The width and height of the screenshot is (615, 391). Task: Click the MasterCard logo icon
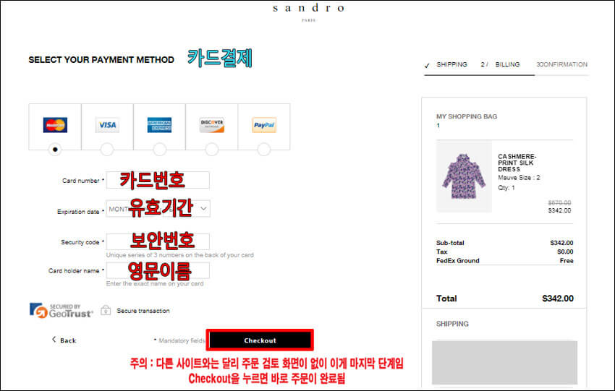(55, 125)
